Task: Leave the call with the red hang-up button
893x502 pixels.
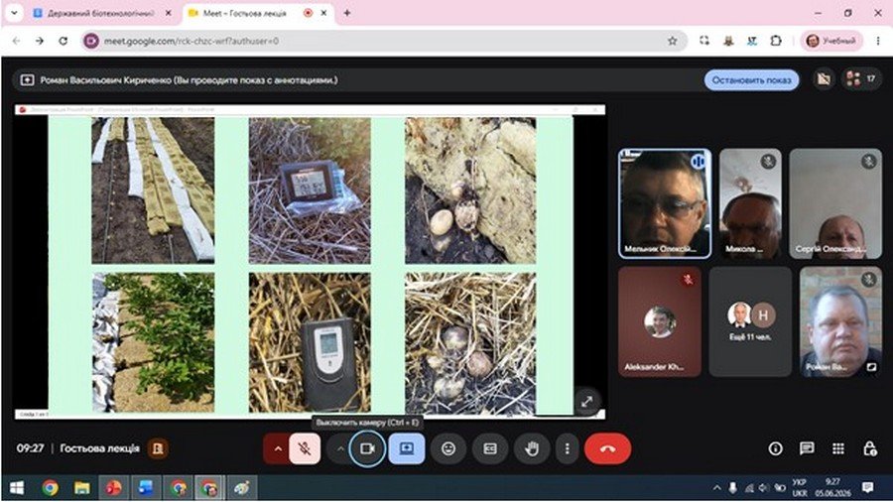Action: [x=607, y=448]
